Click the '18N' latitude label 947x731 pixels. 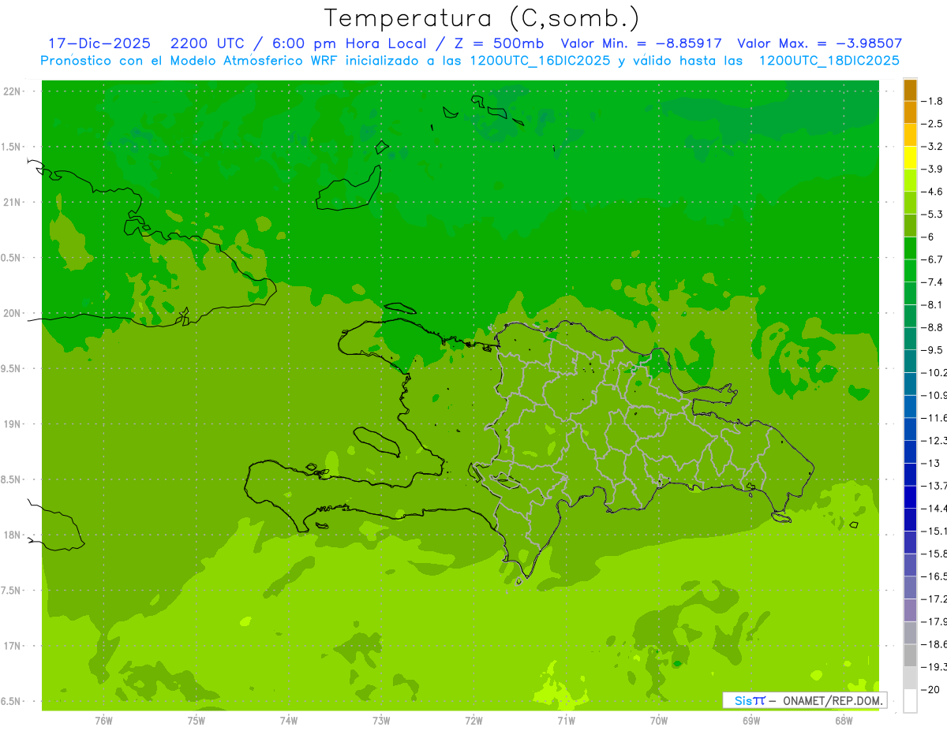tap(11, 535)
